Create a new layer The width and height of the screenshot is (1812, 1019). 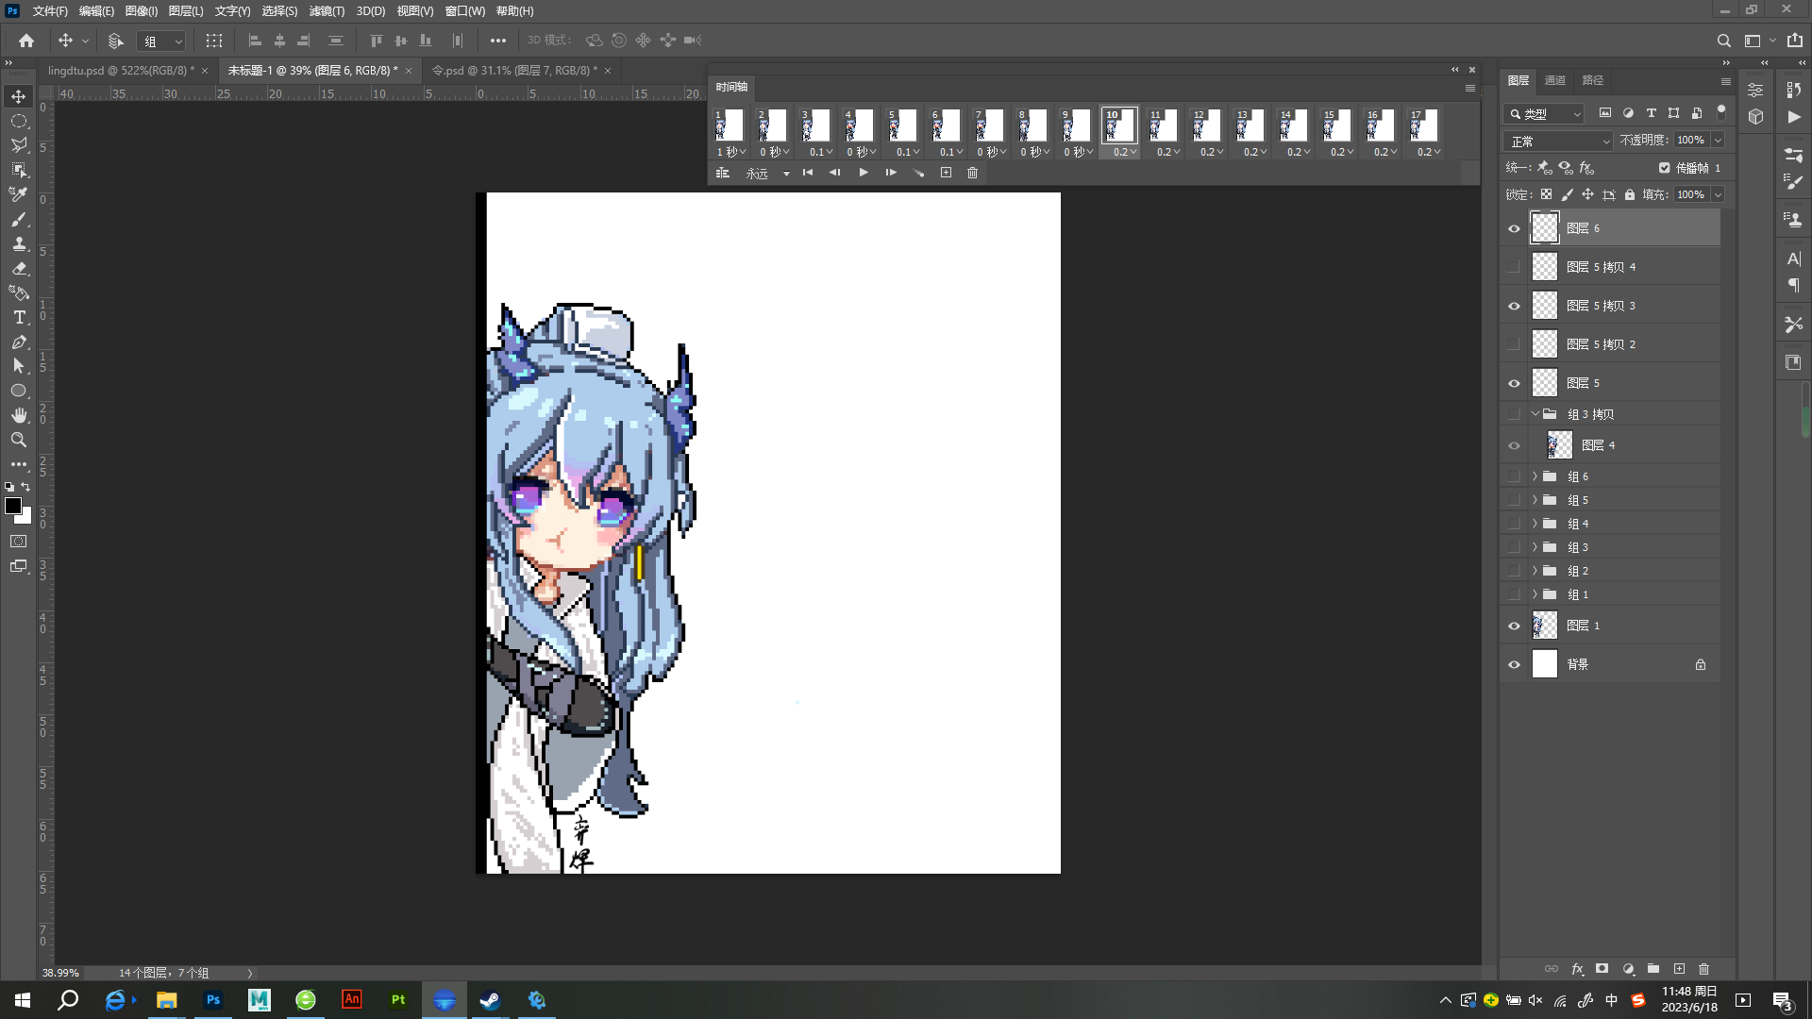point(1679,969)
